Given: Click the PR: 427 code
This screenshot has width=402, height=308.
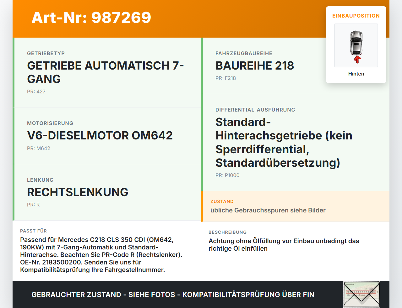Looking at the screenshot, I should (36, 92).
